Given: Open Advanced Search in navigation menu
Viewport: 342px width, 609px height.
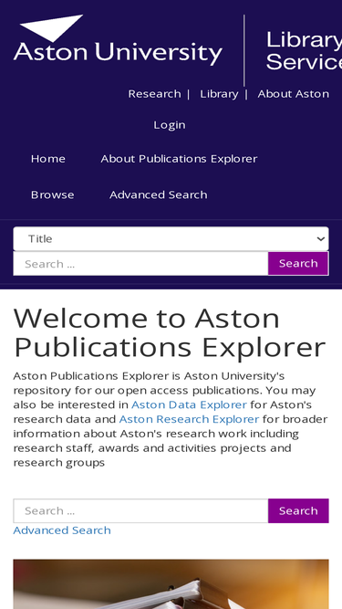Looking at the screenshot, I should (x=158, y=194).
